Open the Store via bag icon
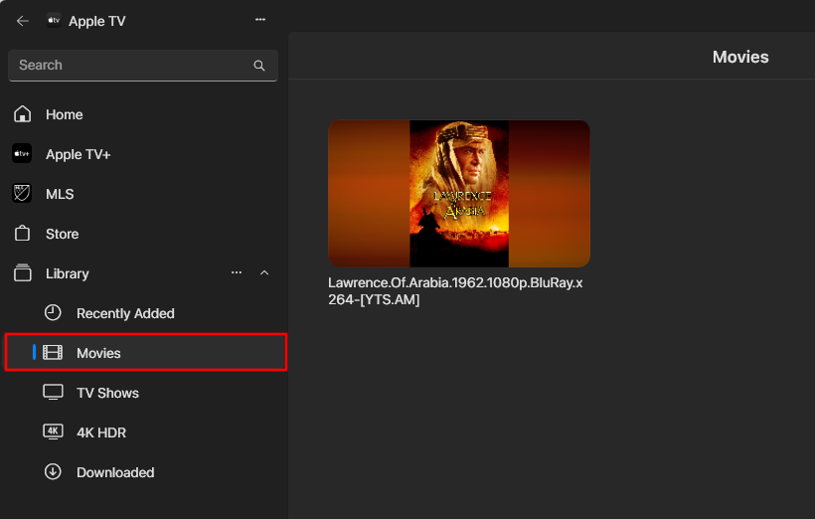Image resolution: width=815 pixels, height=519 pixels. tap(22, 234)
